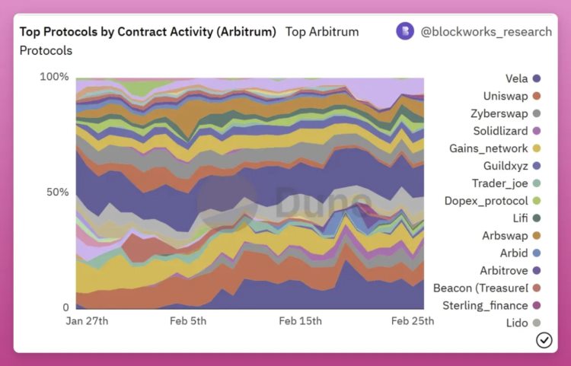Click the Gains_network legend dot
The height and width of the screenshot is (366, 571).
tap(537, 148)
